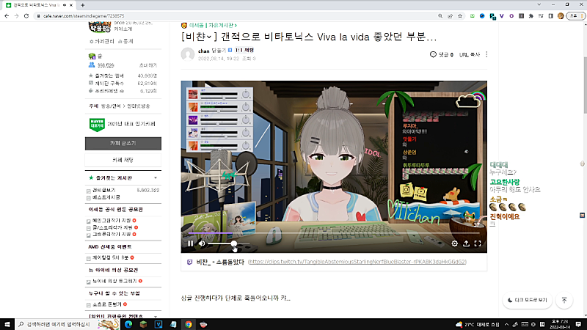The width and height of the screenshot is (587, 330).
Task: Open the post more-options dots menu
Action: tap(486, 54)
